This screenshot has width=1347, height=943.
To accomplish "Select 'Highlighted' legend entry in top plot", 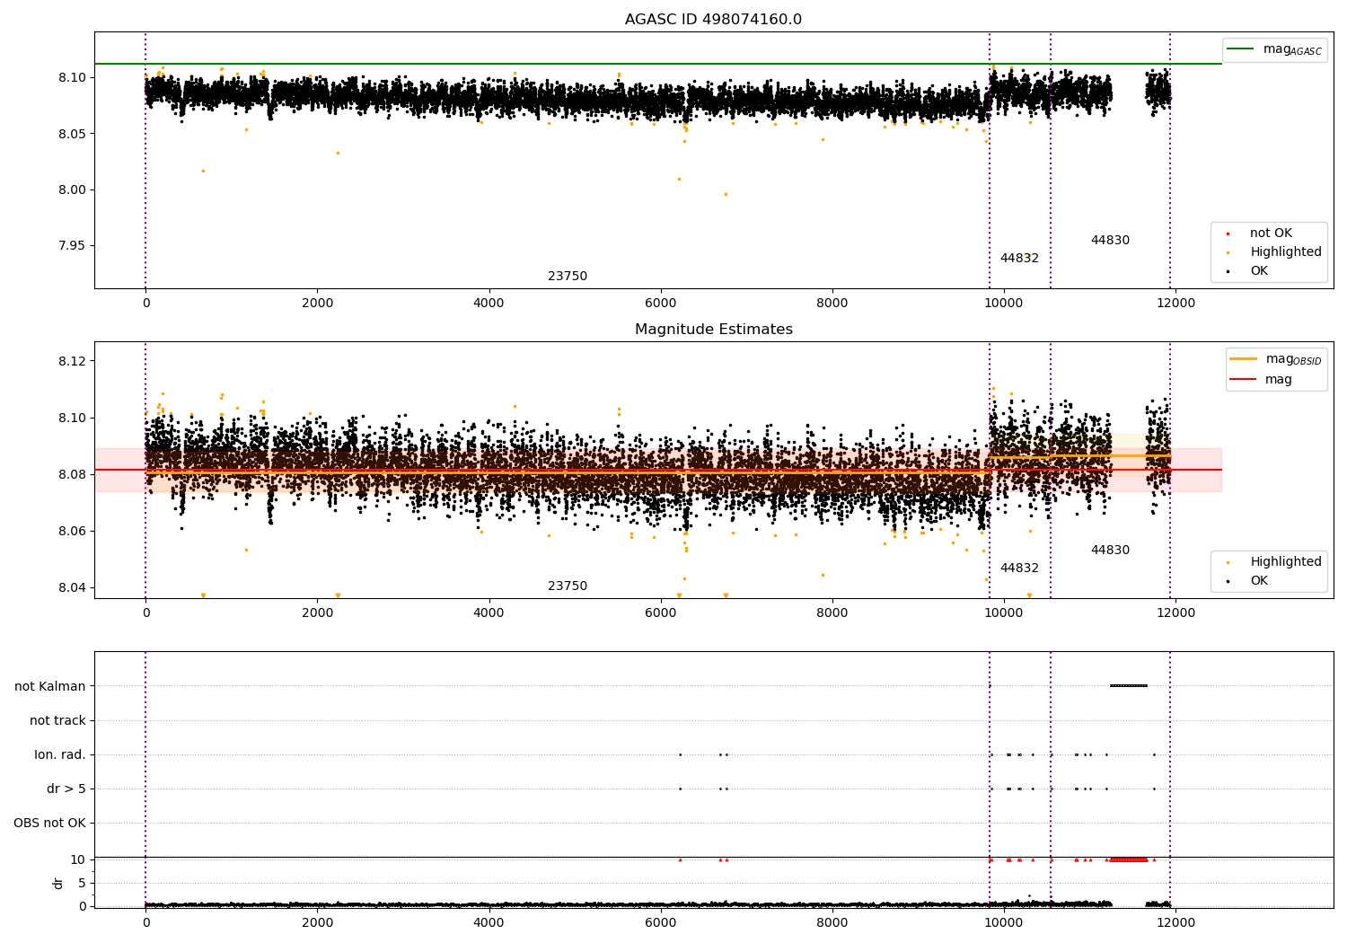I will [x=1286, y=252].
